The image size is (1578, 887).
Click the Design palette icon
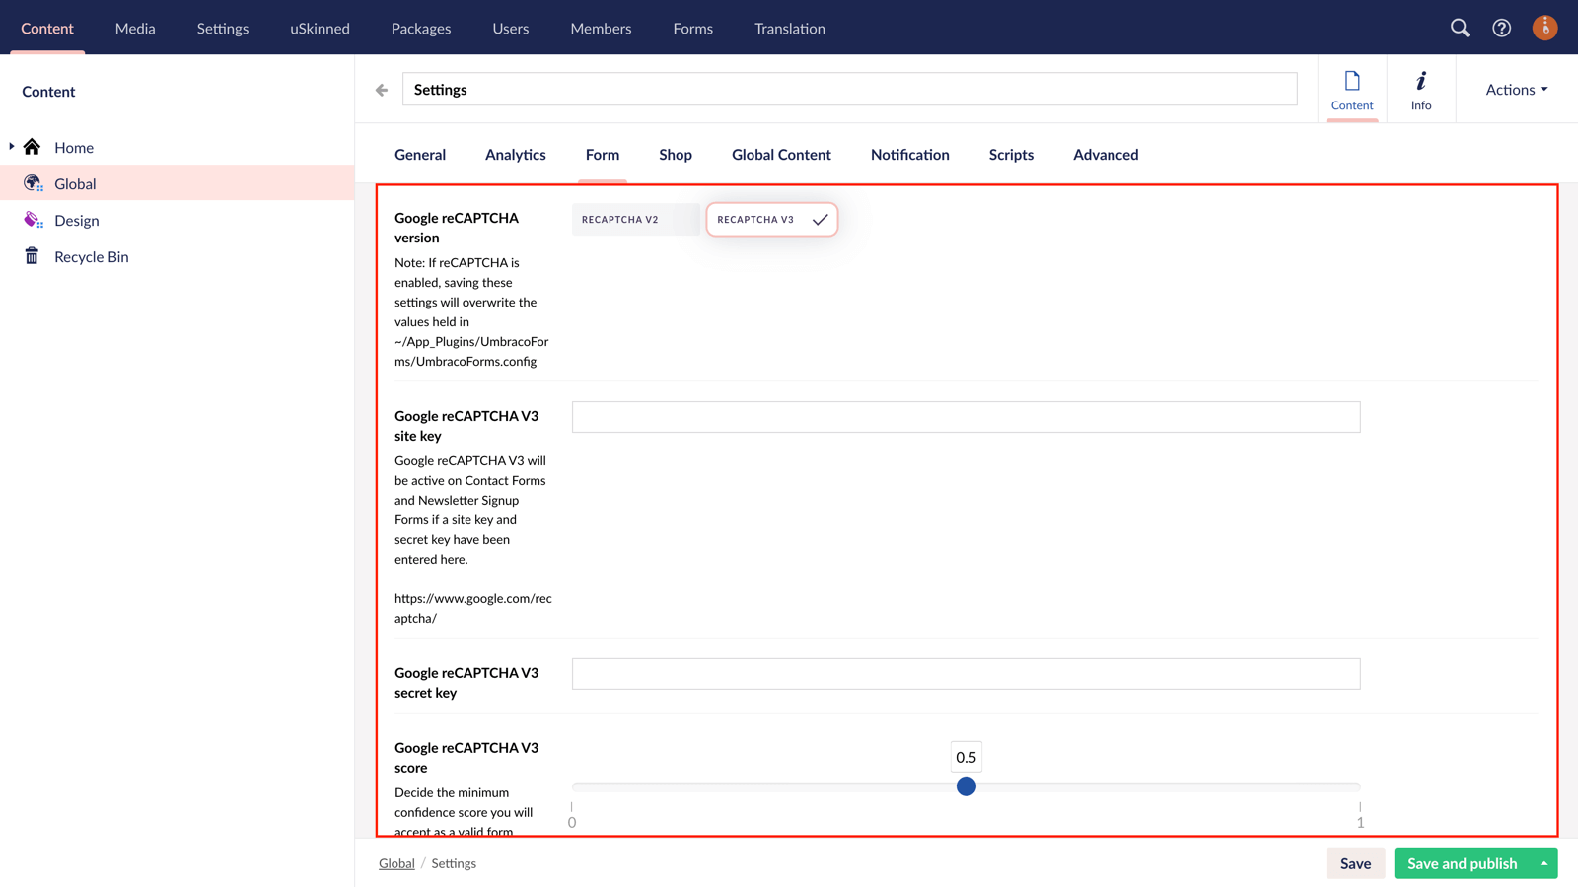pyautogui.click(x=32, y=220)
